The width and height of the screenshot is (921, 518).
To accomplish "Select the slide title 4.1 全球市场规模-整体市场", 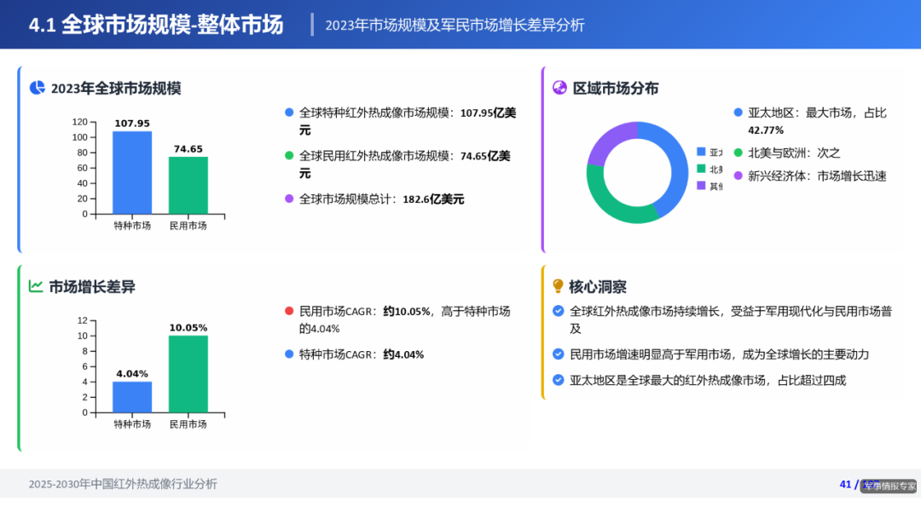I will click(x=156, y=25).
